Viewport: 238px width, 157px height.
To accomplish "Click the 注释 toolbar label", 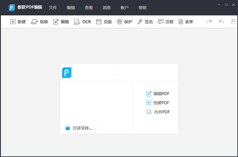I will [169, 22].
